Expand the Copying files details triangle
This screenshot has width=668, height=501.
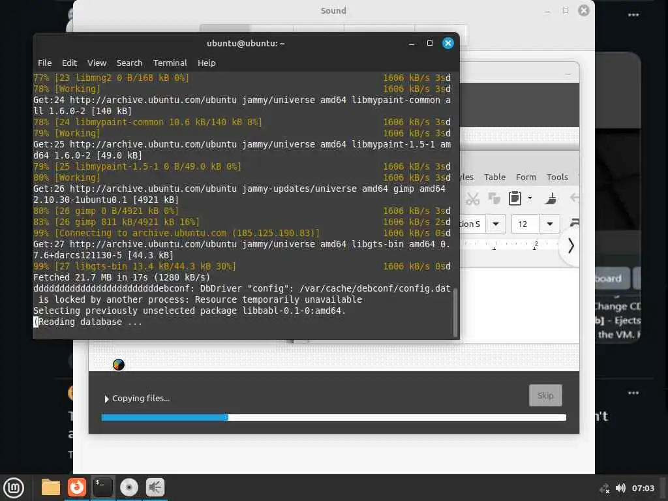pyautogui.click(x=106, y=399)
